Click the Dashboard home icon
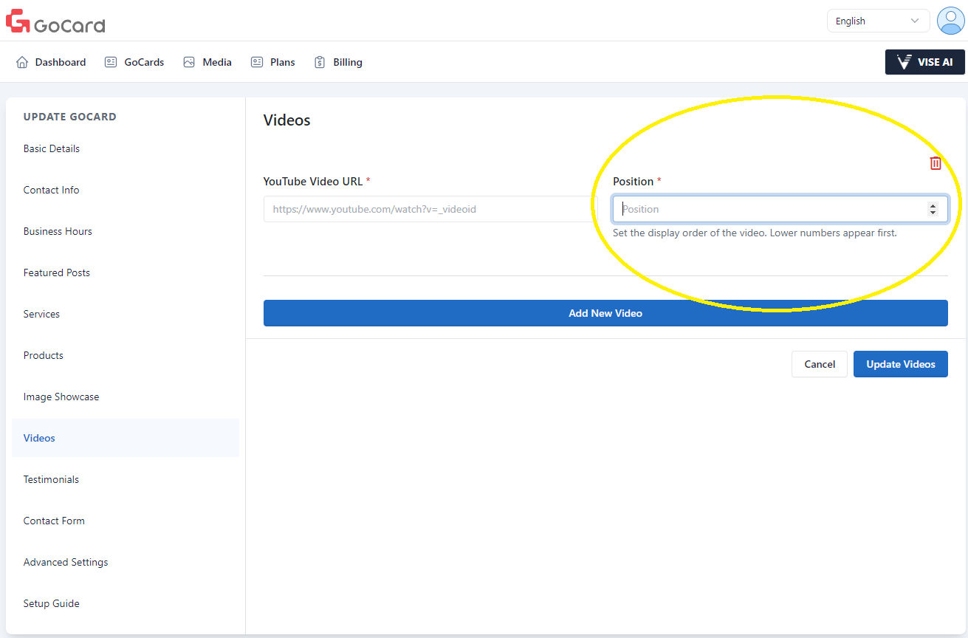Viewport: 968px width, 638px height. (x=22, y=62)
